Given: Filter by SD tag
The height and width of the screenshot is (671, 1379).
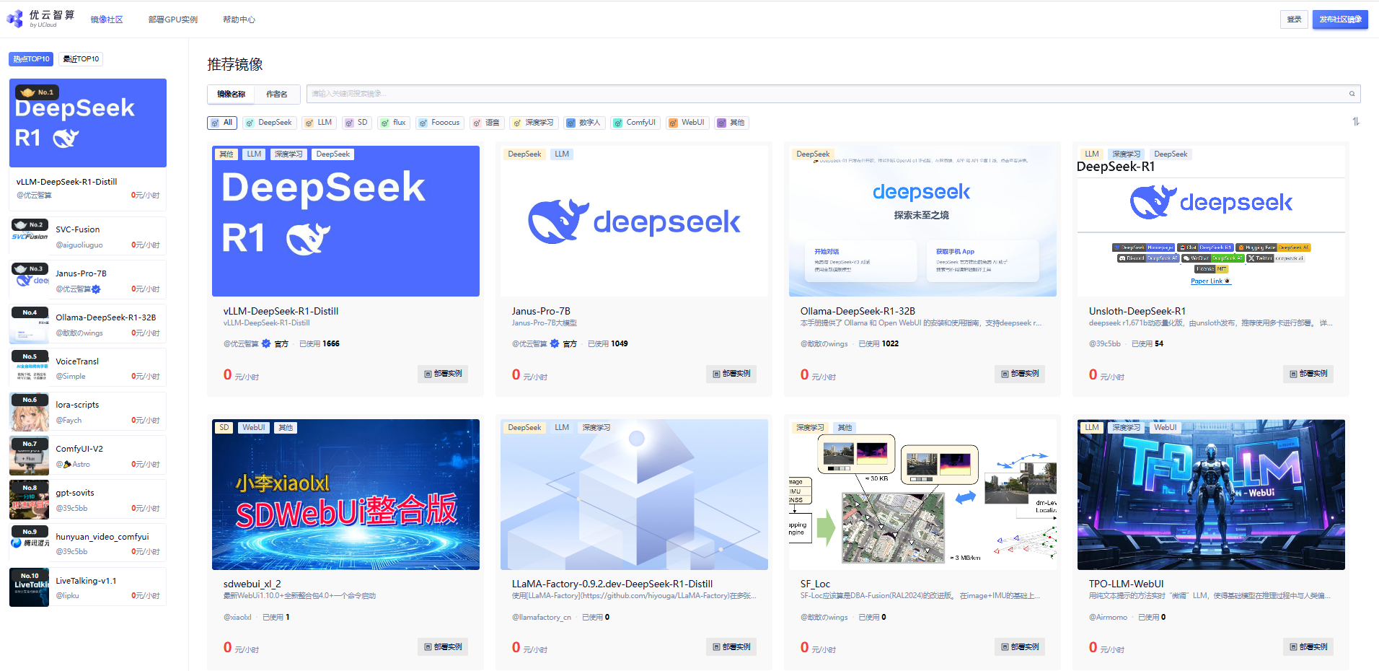Looking at the screenshot, I should [356, 123].
